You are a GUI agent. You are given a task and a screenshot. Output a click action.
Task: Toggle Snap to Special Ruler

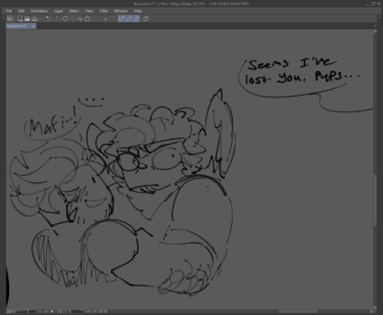tap(129, 18)
